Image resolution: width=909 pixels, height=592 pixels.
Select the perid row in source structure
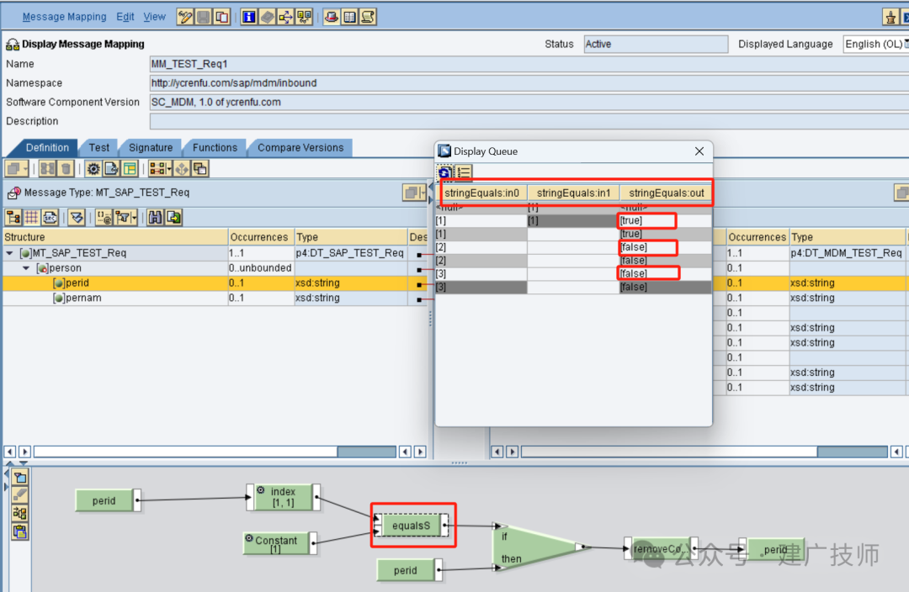215,283
